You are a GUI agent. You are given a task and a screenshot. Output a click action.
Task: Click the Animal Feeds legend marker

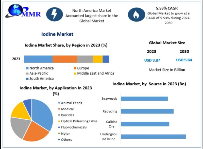(59, 103)
